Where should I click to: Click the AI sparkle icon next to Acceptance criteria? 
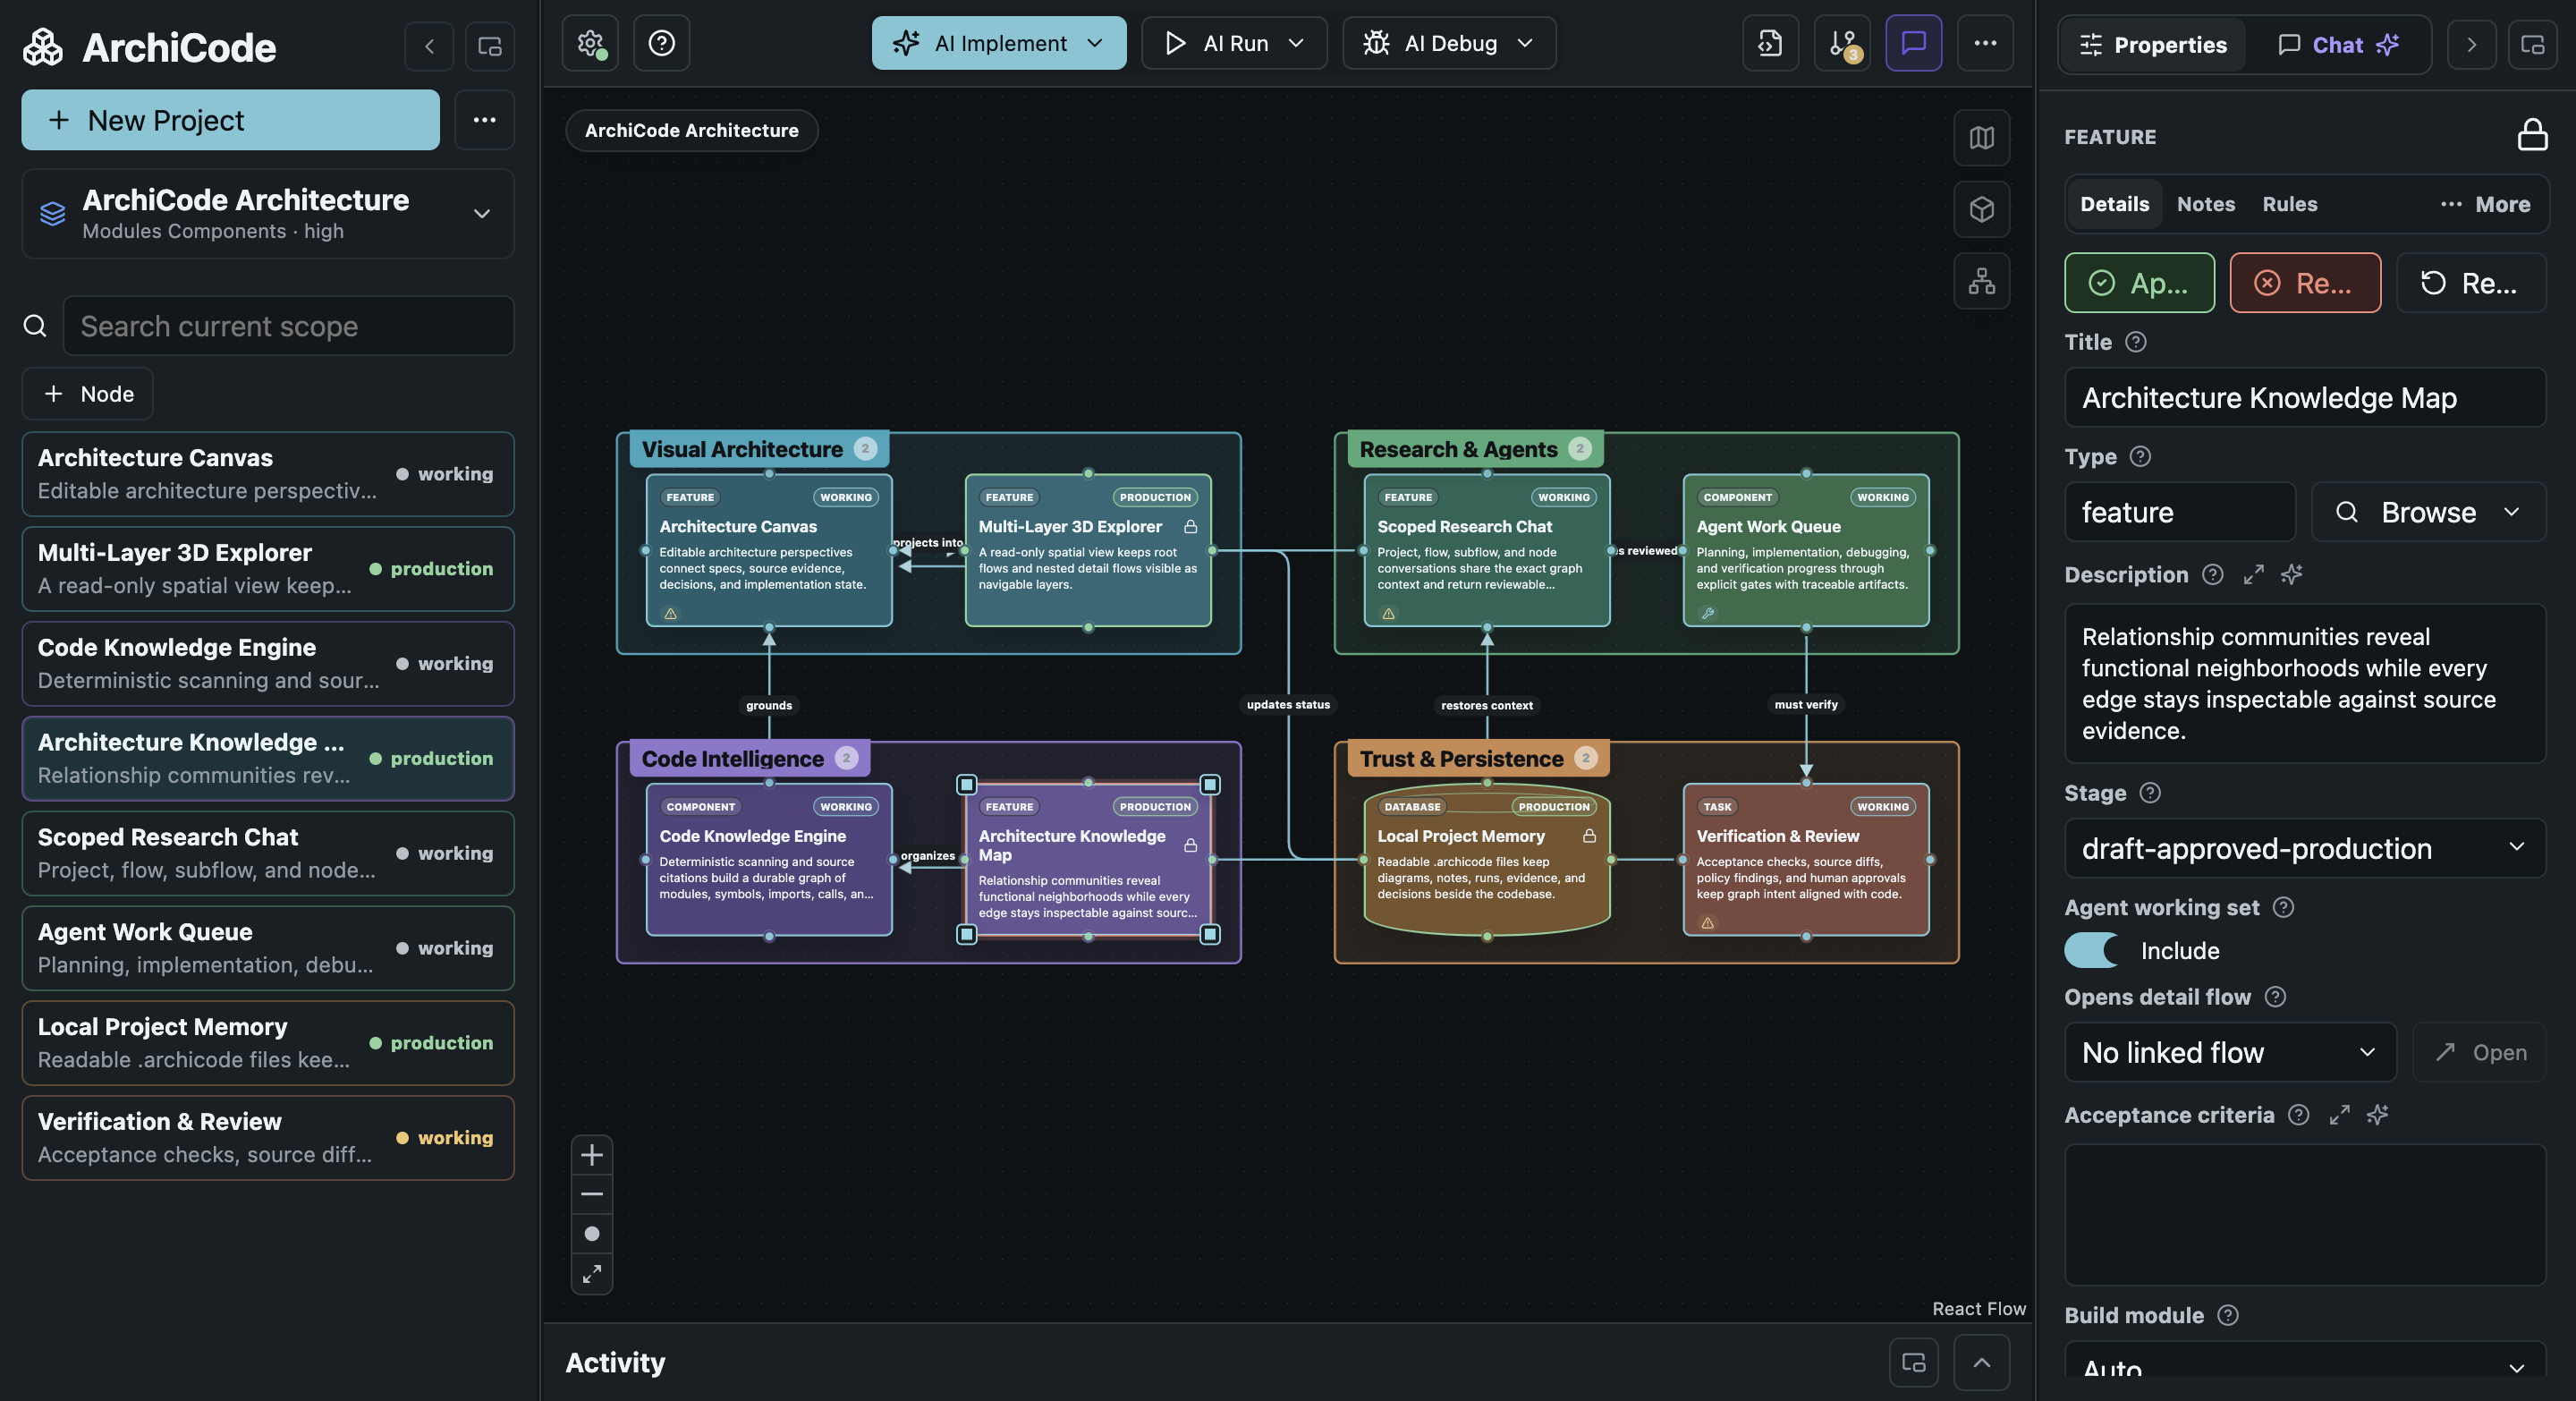click(2377, 1115)
